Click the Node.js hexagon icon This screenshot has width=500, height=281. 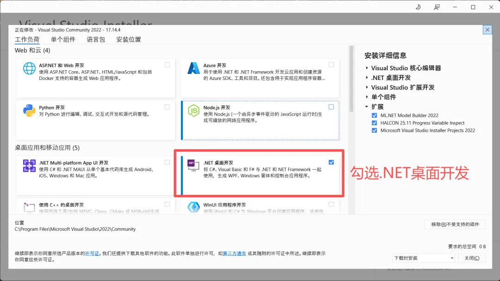pos(193,111)
